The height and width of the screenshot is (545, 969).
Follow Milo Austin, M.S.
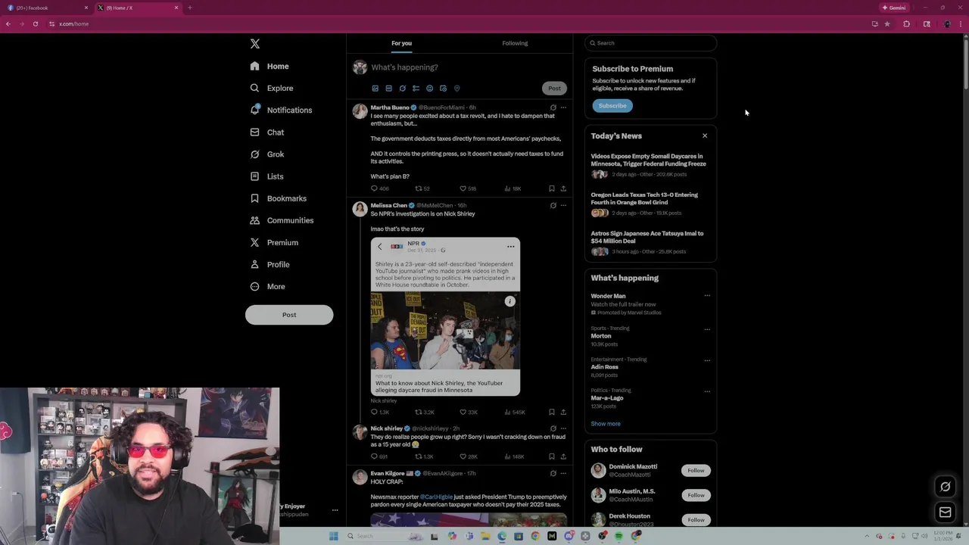pyautogui.click(x=696, y=495)
